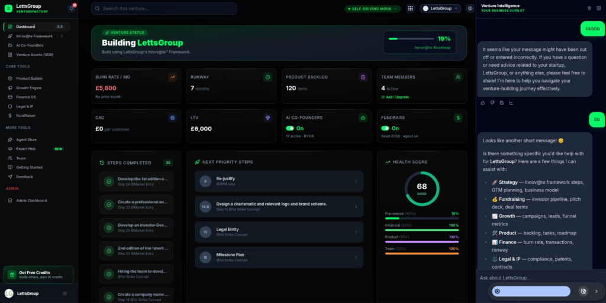Uncheck 'Hiring the team to devel...' step
Image resolution: width=606 pixels, height=303 pixels.
click(x=109, y=273)
